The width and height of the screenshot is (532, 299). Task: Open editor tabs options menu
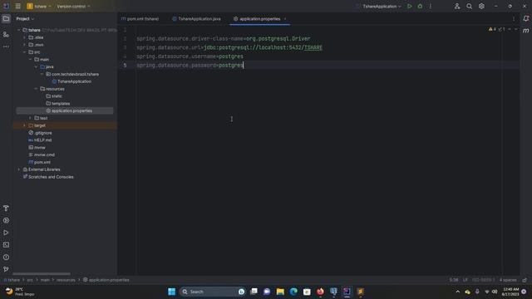pyautogui.click(x=514, y=19)
